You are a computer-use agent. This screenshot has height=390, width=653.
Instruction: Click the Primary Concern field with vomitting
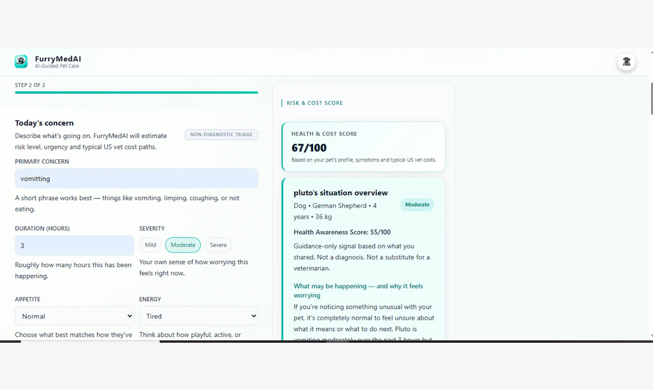click(136, 178)
